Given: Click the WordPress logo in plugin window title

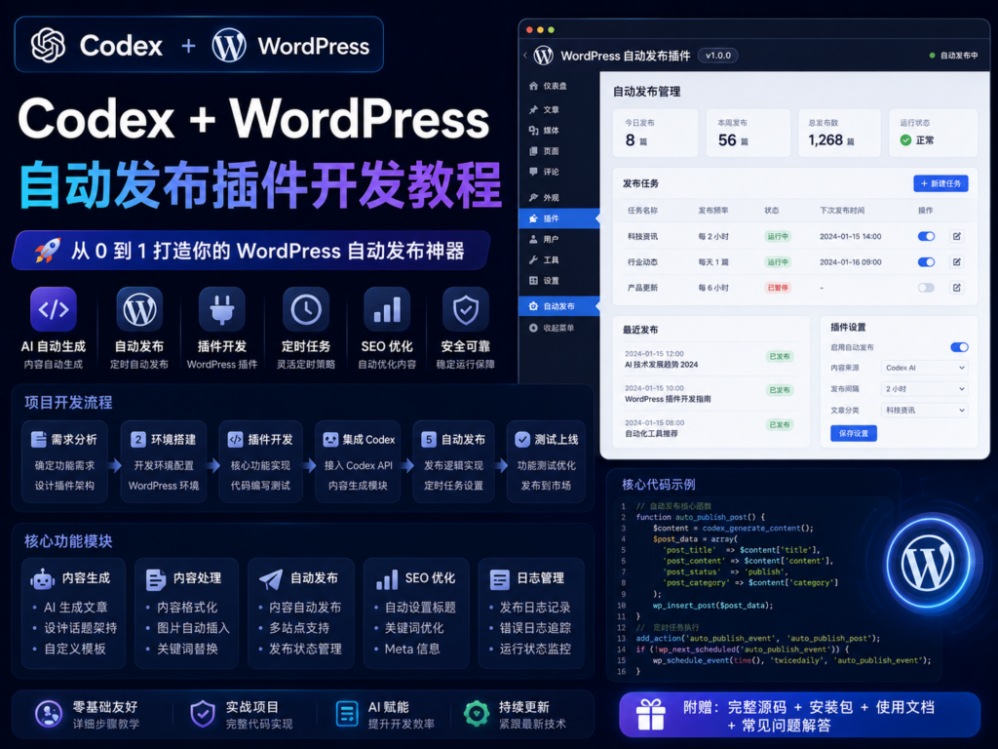Looking at the screenshot, I should 543,56.
